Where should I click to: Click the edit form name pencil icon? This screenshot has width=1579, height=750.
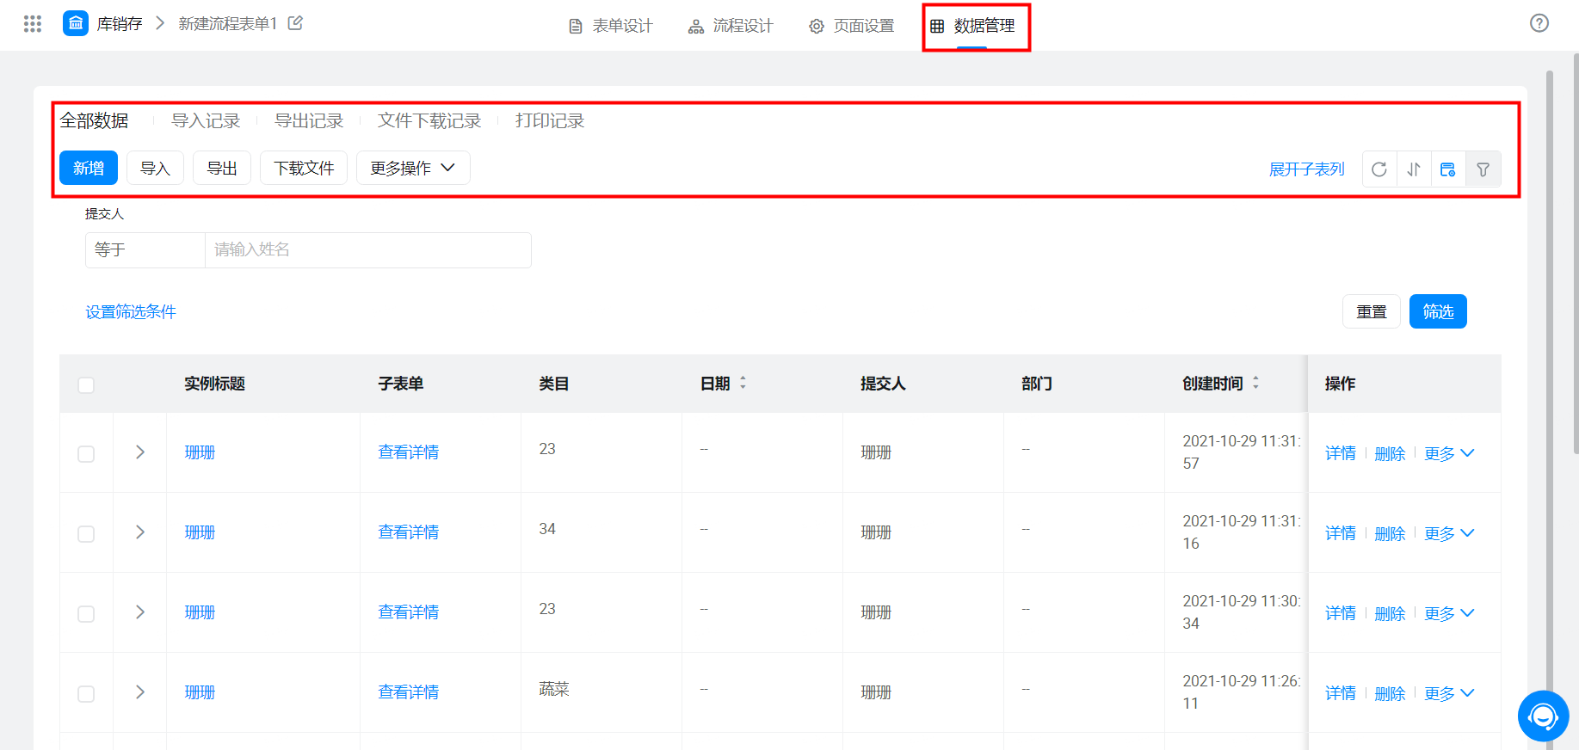point(295,23)
